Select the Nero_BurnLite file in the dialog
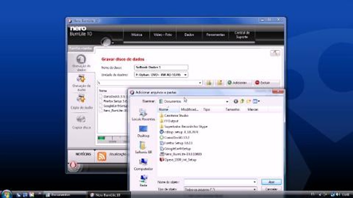This screenshot has width=353, height=198. 181,154
